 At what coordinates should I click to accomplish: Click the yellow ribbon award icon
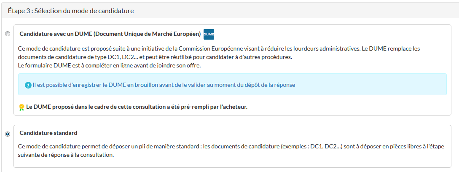coord(21,107)
